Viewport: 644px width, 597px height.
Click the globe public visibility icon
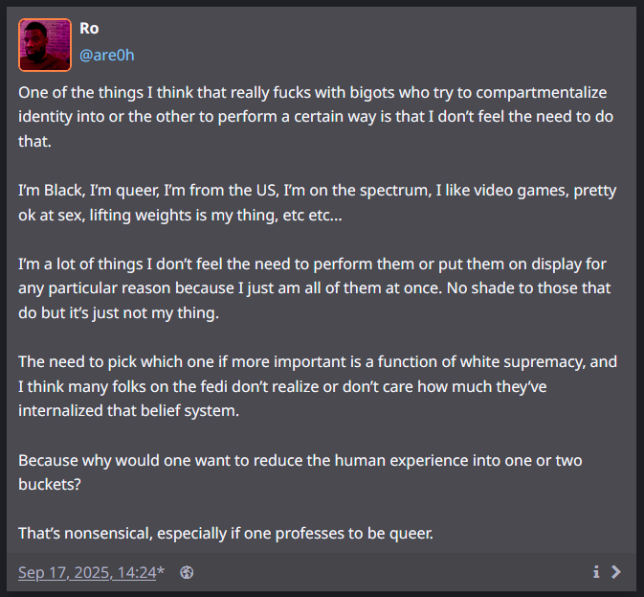[x=187, y=572]
